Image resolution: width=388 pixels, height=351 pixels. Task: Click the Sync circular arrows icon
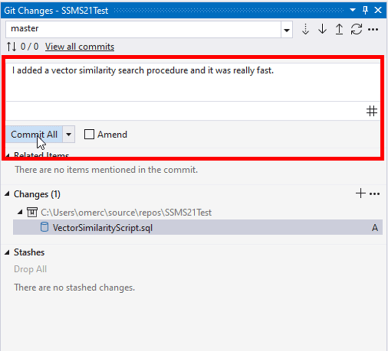[x=356, y=29]
